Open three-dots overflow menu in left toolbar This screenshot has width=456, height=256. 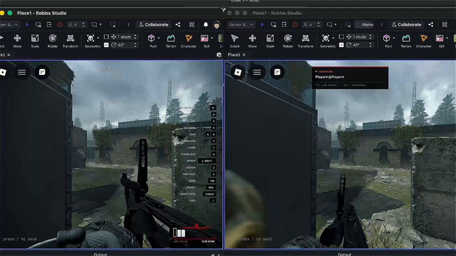coord(129,25)
